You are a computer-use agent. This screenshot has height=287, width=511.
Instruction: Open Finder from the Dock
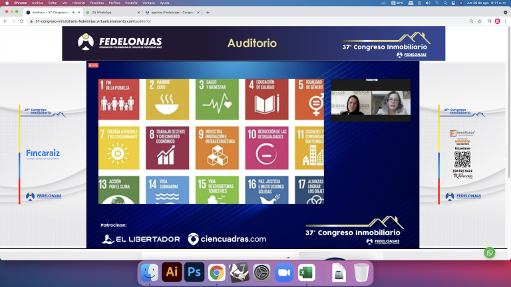149,272
